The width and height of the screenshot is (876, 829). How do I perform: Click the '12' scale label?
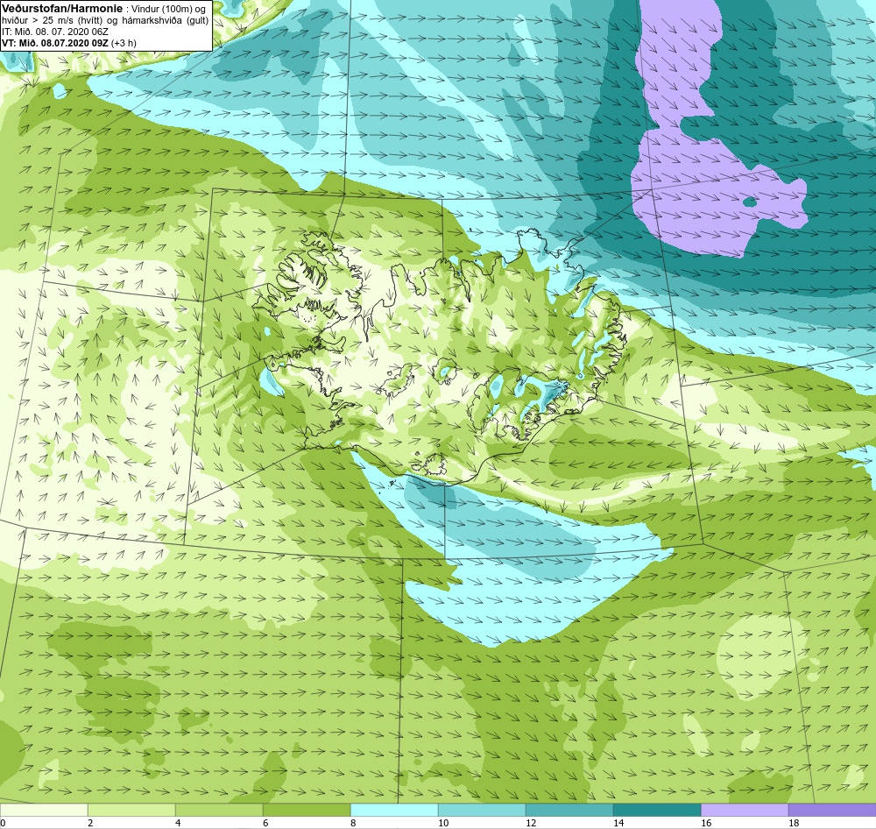[x=531, y=822]
